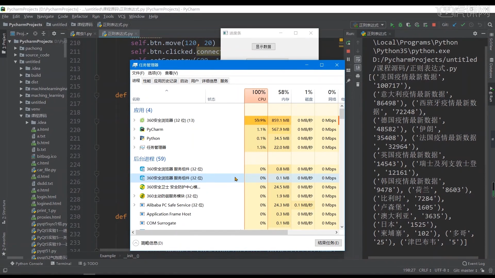The width and height of the screenshot is (495, 278).
Task: Click the Debug bug icon
Action: (x=400, y=25)
